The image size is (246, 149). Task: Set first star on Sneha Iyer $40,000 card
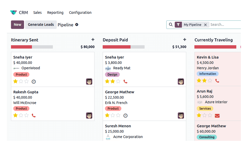click(x=16, y=81)
